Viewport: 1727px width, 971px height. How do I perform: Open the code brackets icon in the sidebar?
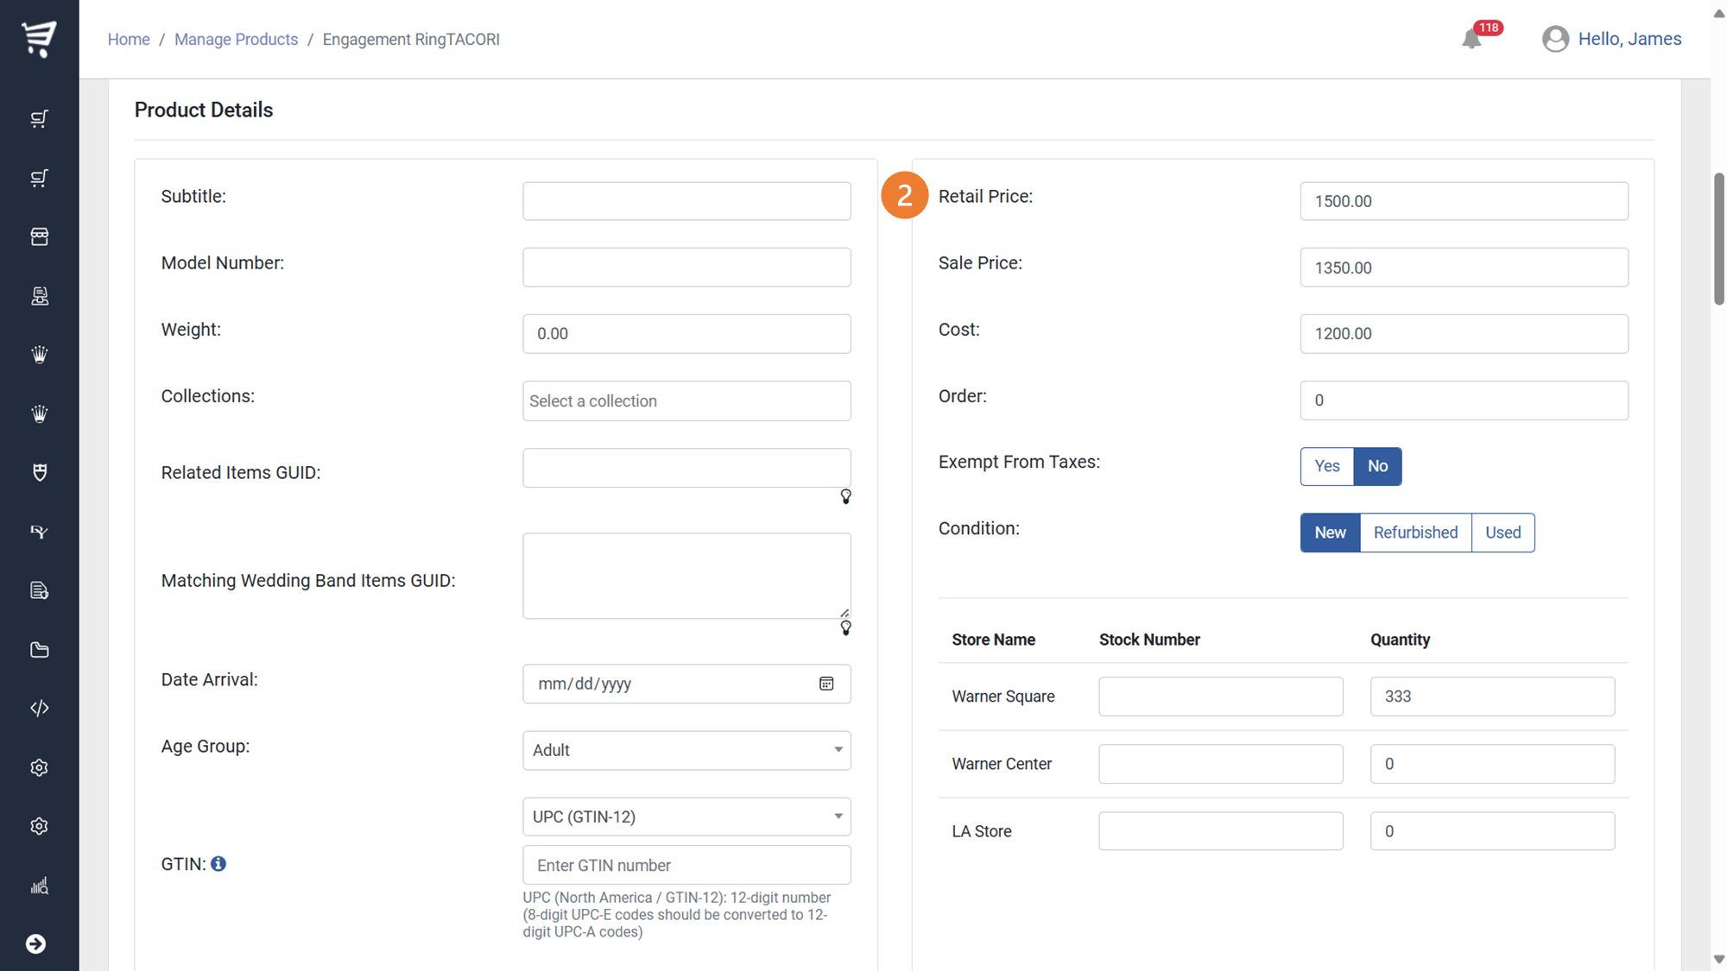click(x=39, y=708)
